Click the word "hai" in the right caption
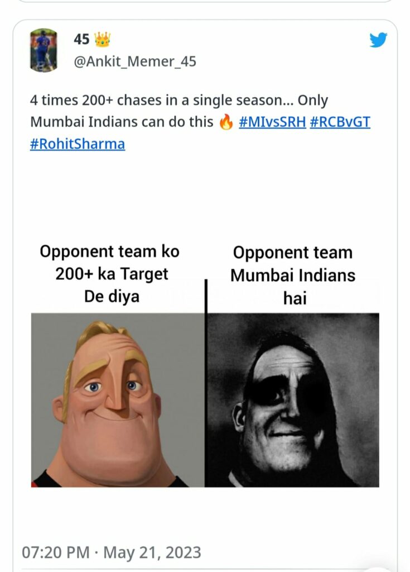The height and width of the screenshot is (572, 410). coord(295,298)
